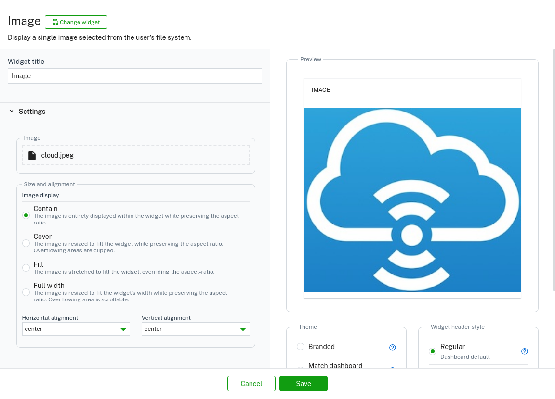Click the help icon next to Branded theme

392,347
